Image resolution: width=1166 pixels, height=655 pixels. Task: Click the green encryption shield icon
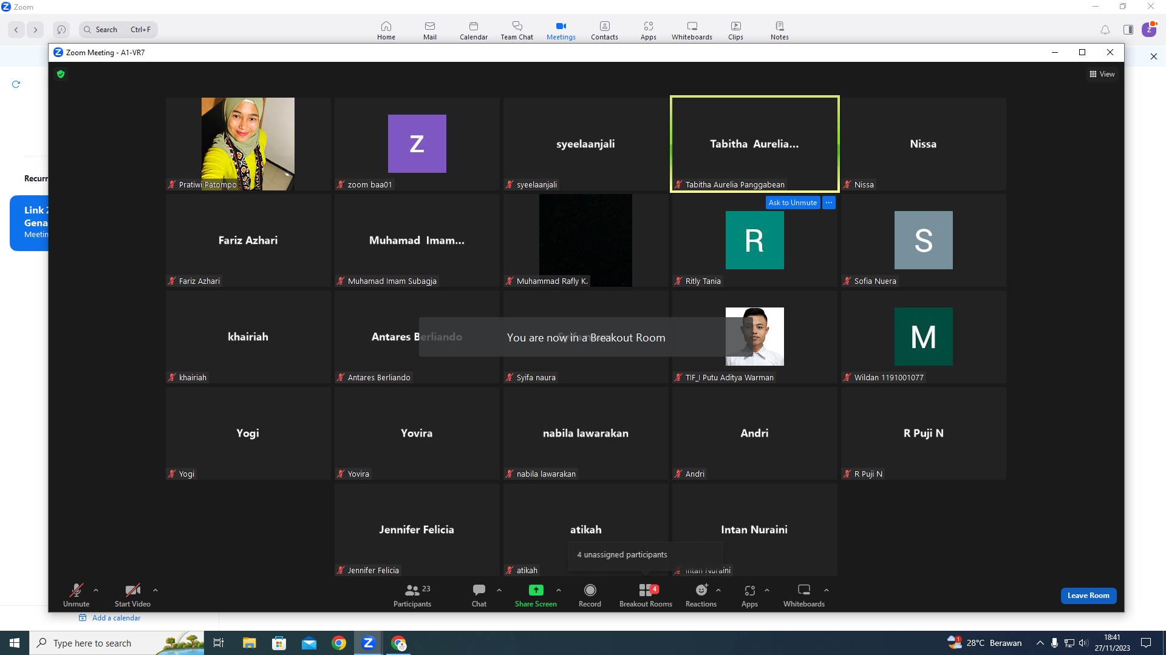(61, 74)
